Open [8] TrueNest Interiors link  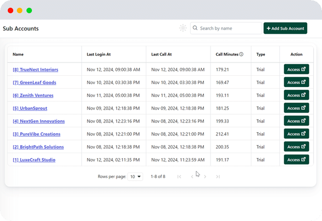(36, 70)
